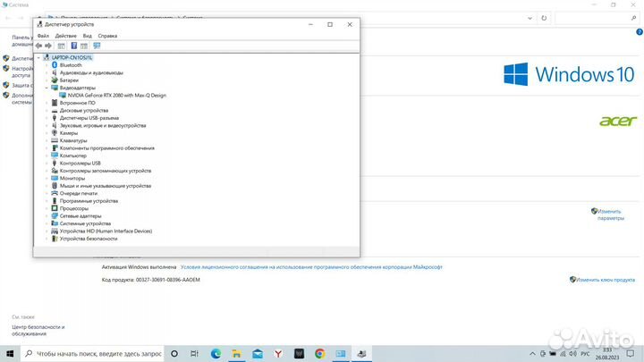The image size is (644, 362).
Task: Click the taskbar clock and date
Action: click(x=607, y=354)
